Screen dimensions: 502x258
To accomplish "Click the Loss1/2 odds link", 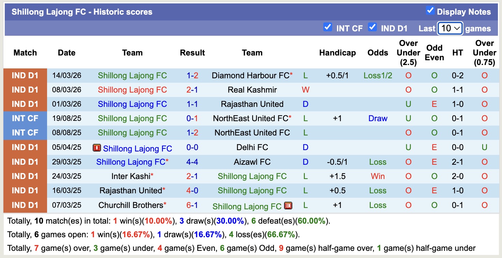I will coord(378,75).
